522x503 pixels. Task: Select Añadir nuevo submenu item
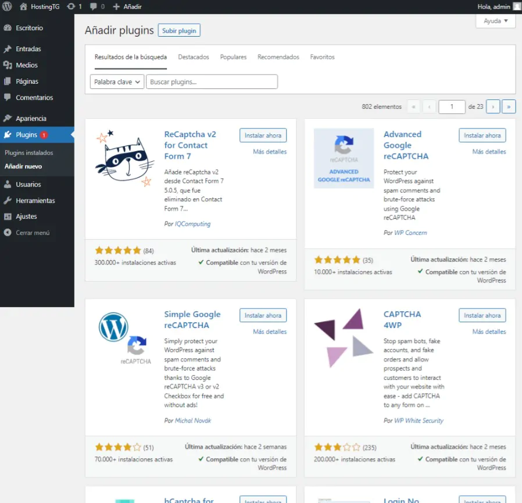click(x=23, y=166)
